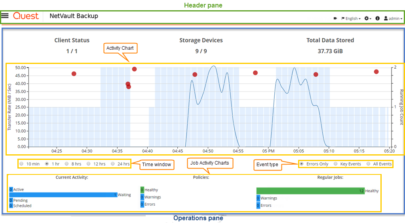Screen dimensions: 405x223
Task: Select the 8 hrs time window
Action: [x=67, y=164]
